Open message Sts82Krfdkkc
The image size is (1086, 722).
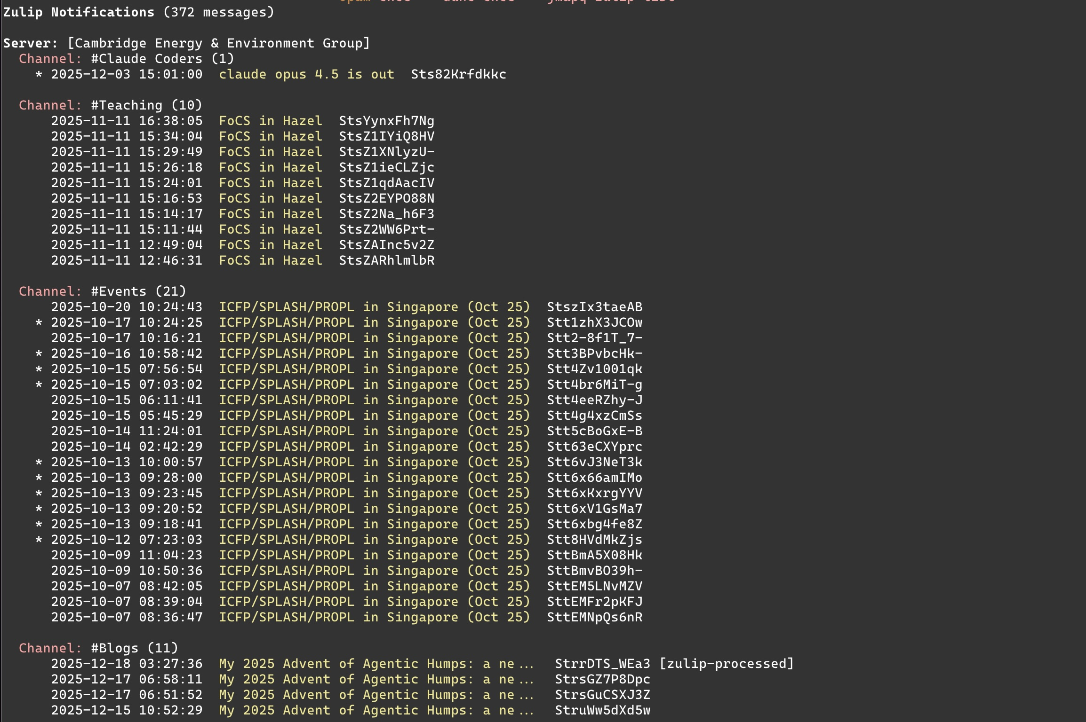[x=458, y=74]
